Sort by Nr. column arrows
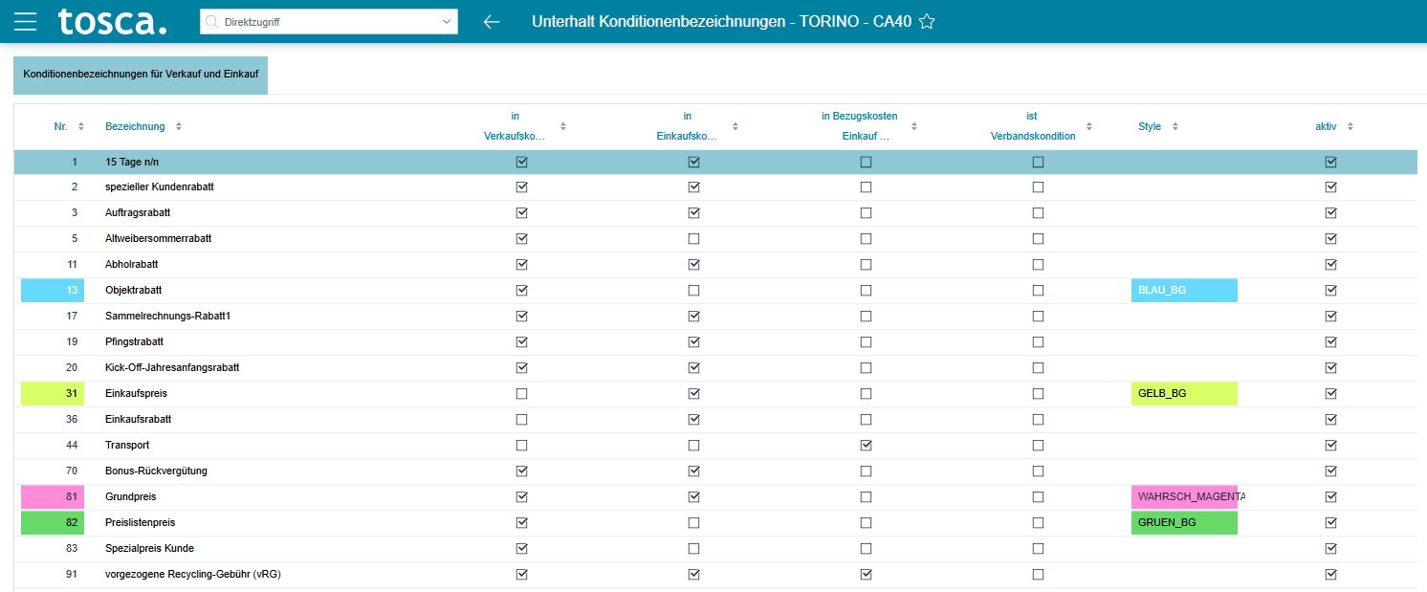 pyautogui.click(x=81, y=126)
